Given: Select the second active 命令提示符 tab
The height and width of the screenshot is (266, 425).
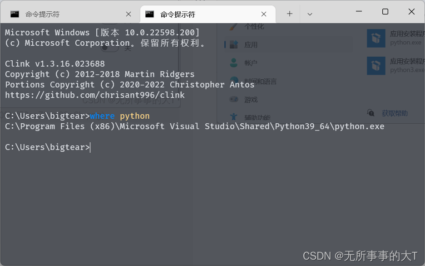Looking at the screenshot, I should (208, 14).
